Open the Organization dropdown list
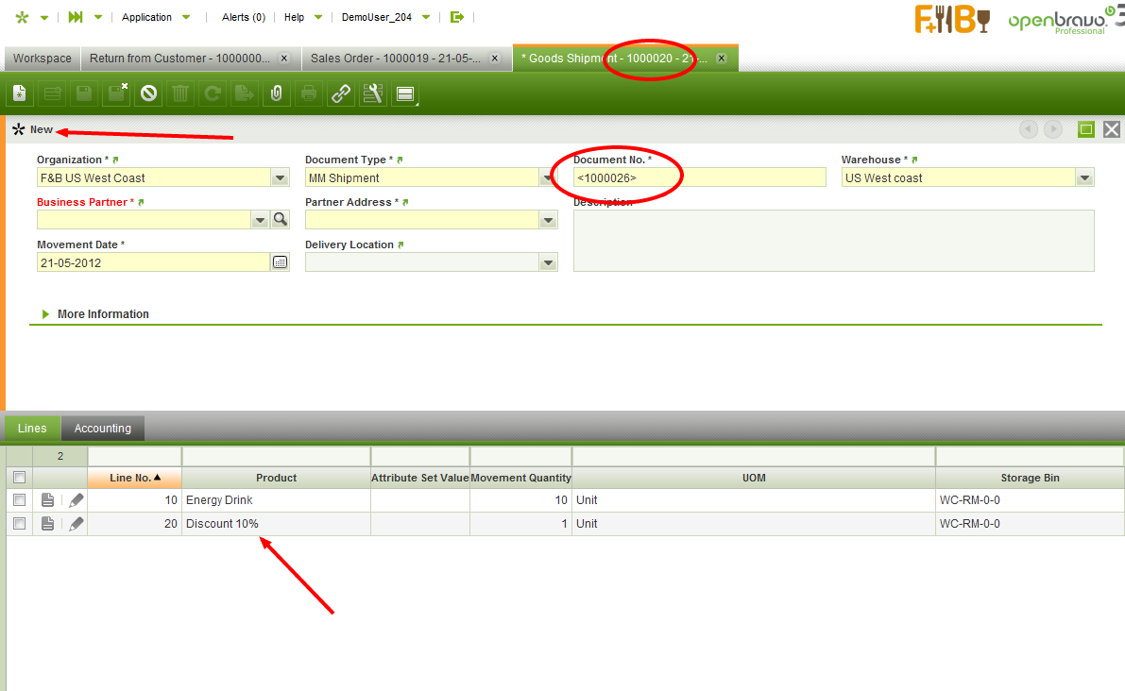The image size is (1125, 691). coord(280,177)
